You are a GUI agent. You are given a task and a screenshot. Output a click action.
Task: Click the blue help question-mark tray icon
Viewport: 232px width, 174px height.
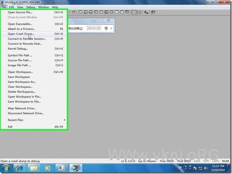(x=185, y=167)
